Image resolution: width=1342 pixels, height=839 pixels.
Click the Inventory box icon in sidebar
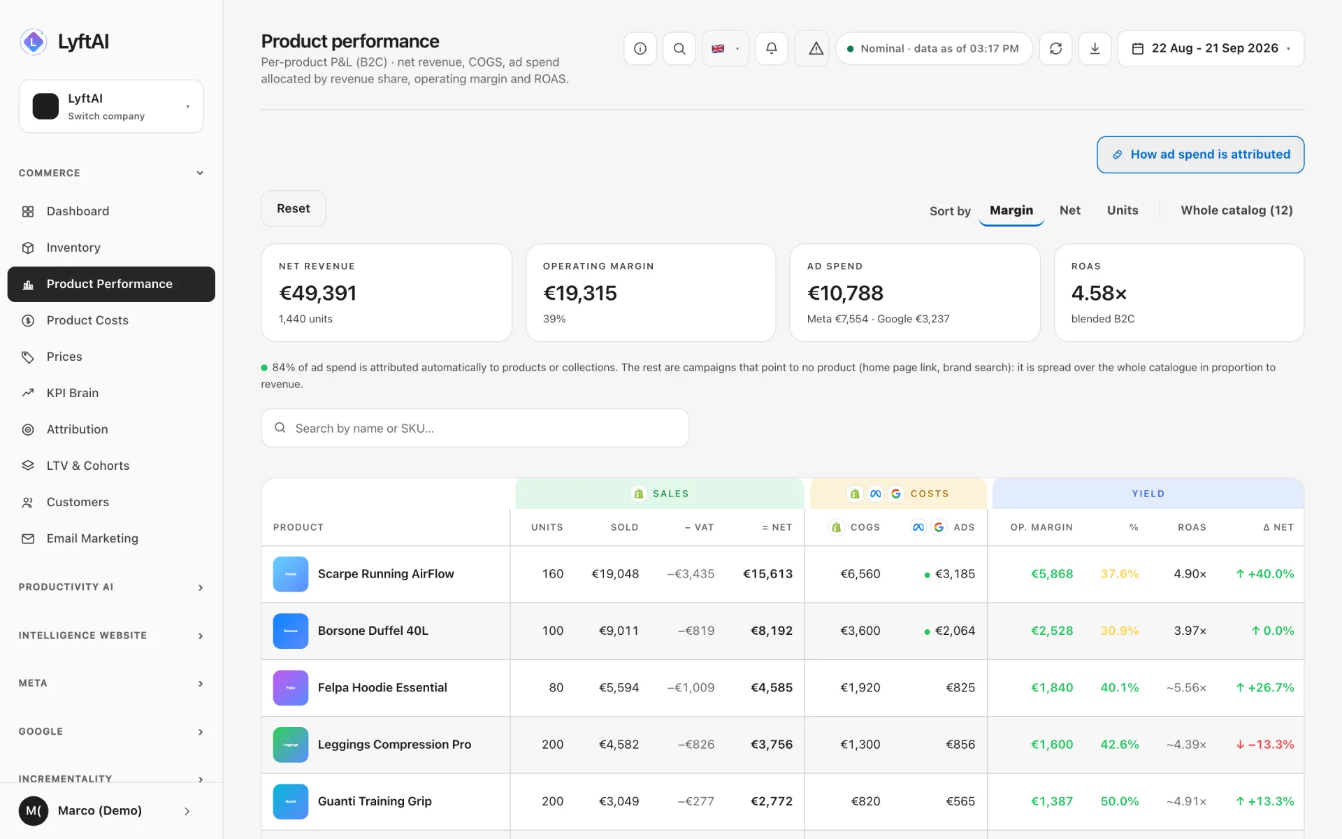(x=28, y=248)
